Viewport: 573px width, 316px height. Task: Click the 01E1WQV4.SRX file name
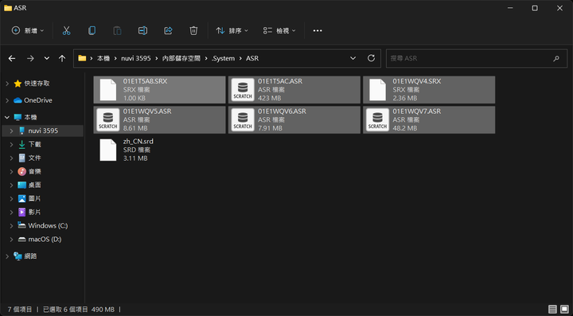click(417, 81)
